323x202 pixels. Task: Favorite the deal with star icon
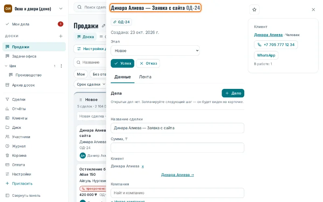coord(254,9)
